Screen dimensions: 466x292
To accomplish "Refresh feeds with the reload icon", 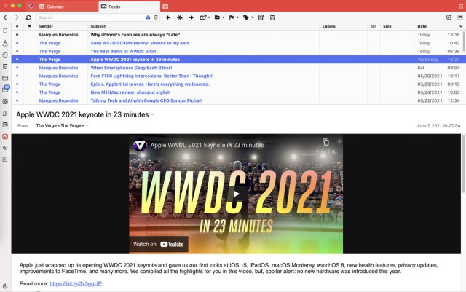I will pyautogui.click(x=28, y=17).
